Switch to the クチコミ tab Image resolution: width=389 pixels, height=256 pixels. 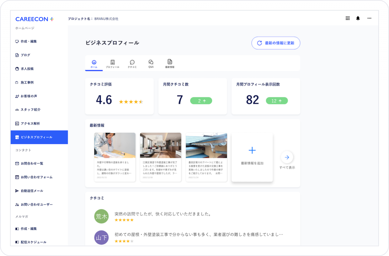[132, 64]
